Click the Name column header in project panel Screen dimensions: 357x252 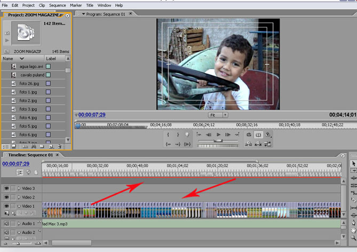(8, 58)
